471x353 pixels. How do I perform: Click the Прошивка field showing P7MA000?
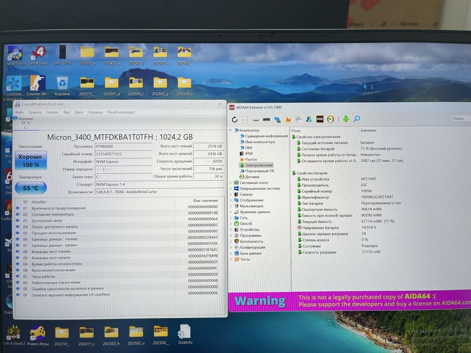click(123, 146)
